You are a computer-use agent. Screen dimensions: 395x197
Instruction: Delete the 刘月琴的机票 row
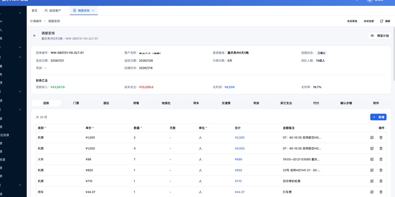click(x=381, y=181)
